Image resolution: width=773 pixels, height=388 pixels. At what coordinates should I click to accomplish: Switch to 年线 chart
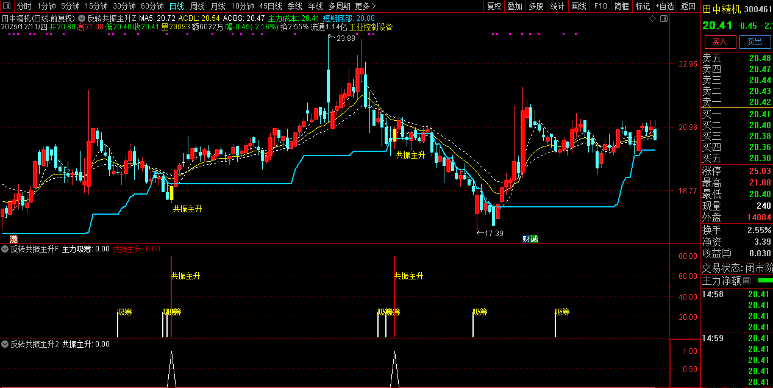coord(316,6)
